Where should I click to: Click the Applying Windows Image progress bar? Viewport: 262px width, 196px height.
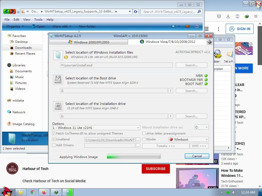tap(134, 156)
